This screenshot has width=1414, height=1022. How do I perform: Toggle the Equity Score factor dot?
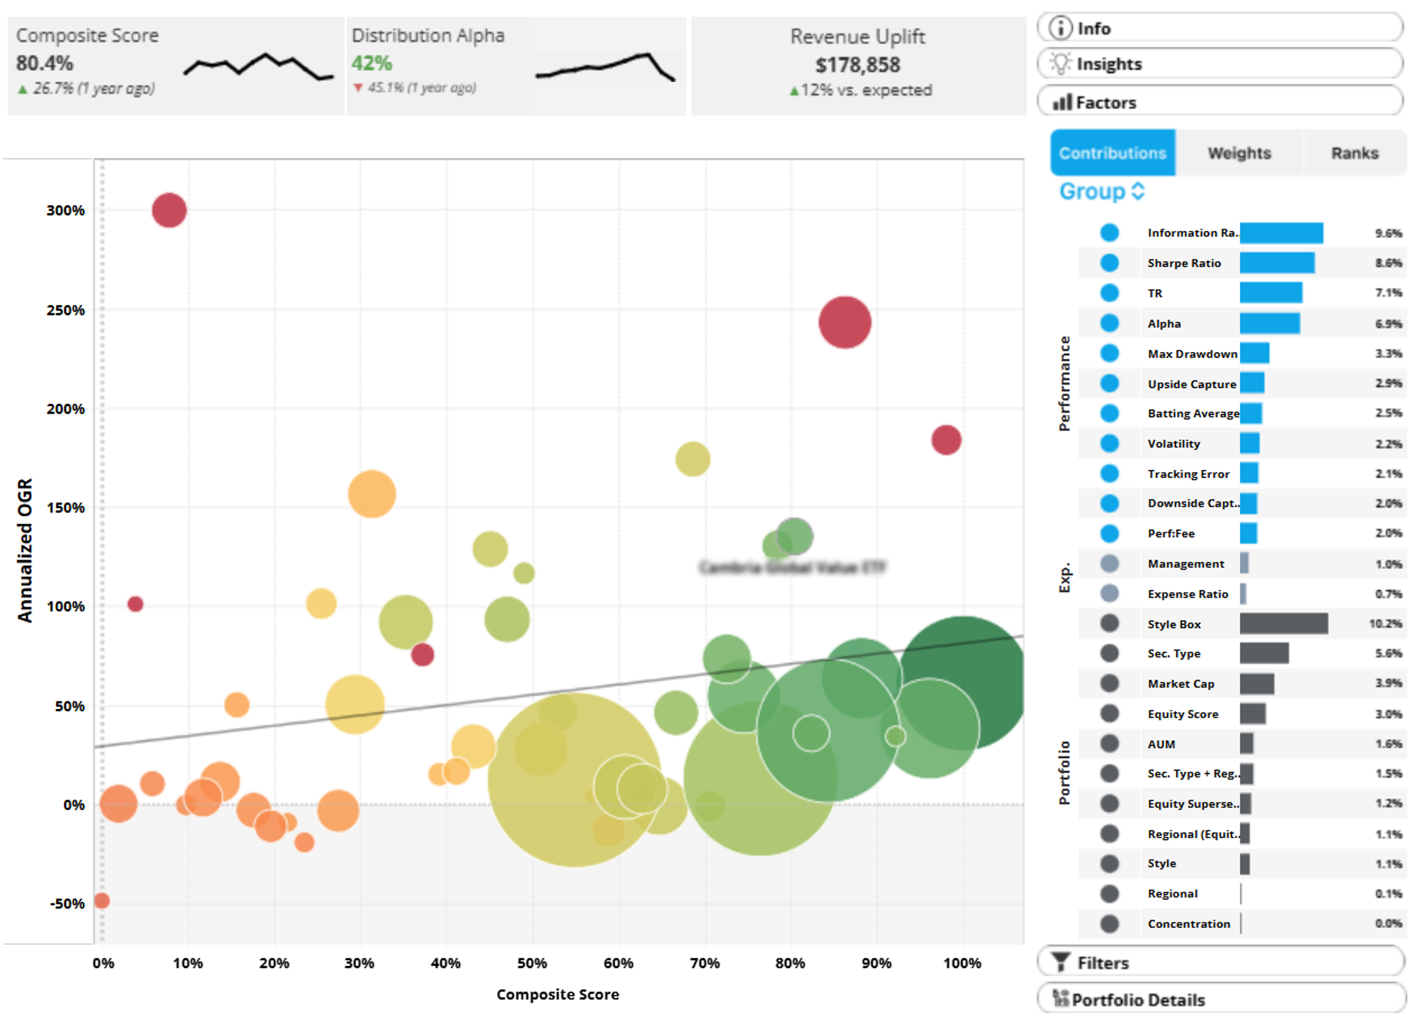coord(1109,714)
